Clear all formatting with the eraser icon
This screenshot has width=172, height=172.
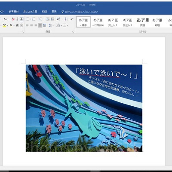click(x=13, y=19)
